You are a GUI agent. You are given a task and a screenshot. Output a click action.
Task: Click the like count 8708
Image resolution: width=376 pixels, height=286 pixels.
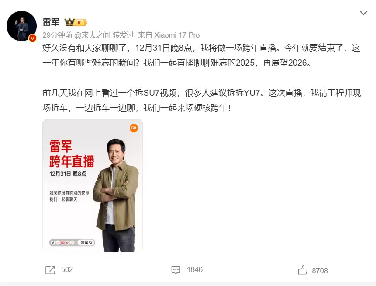pos(320,271)
